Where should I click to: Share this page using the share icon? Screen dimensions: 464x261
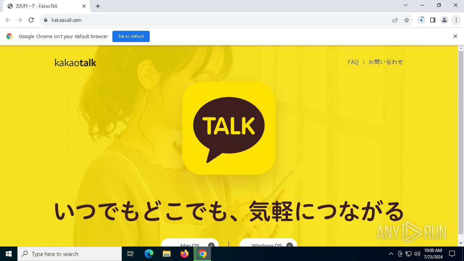[x=395, y=20]
